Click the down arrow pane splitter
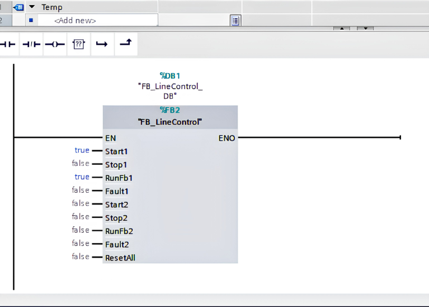429x307 pixels. click(x=365, y=29)
